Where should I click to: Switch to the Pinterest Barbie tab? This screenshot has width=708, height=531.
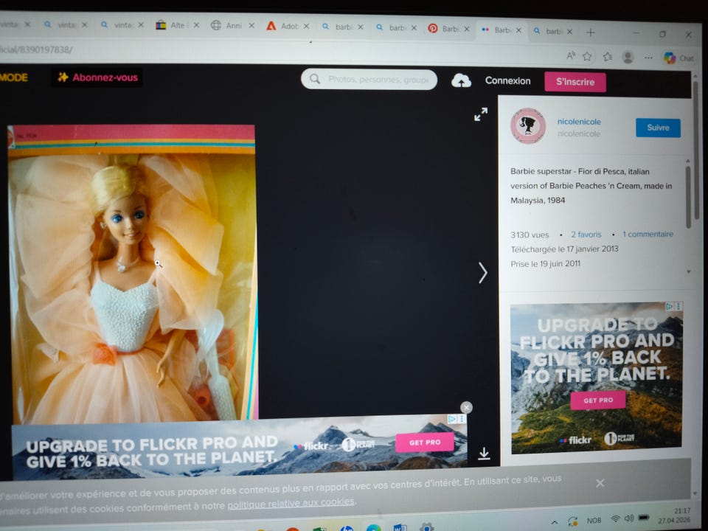[x=449, y=29]
